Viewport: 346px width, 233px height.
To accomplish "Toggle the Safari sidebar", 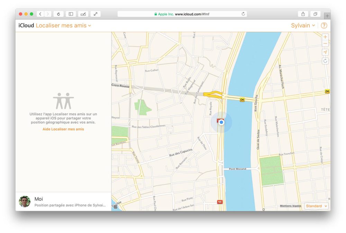I will (x=71, y=14).
